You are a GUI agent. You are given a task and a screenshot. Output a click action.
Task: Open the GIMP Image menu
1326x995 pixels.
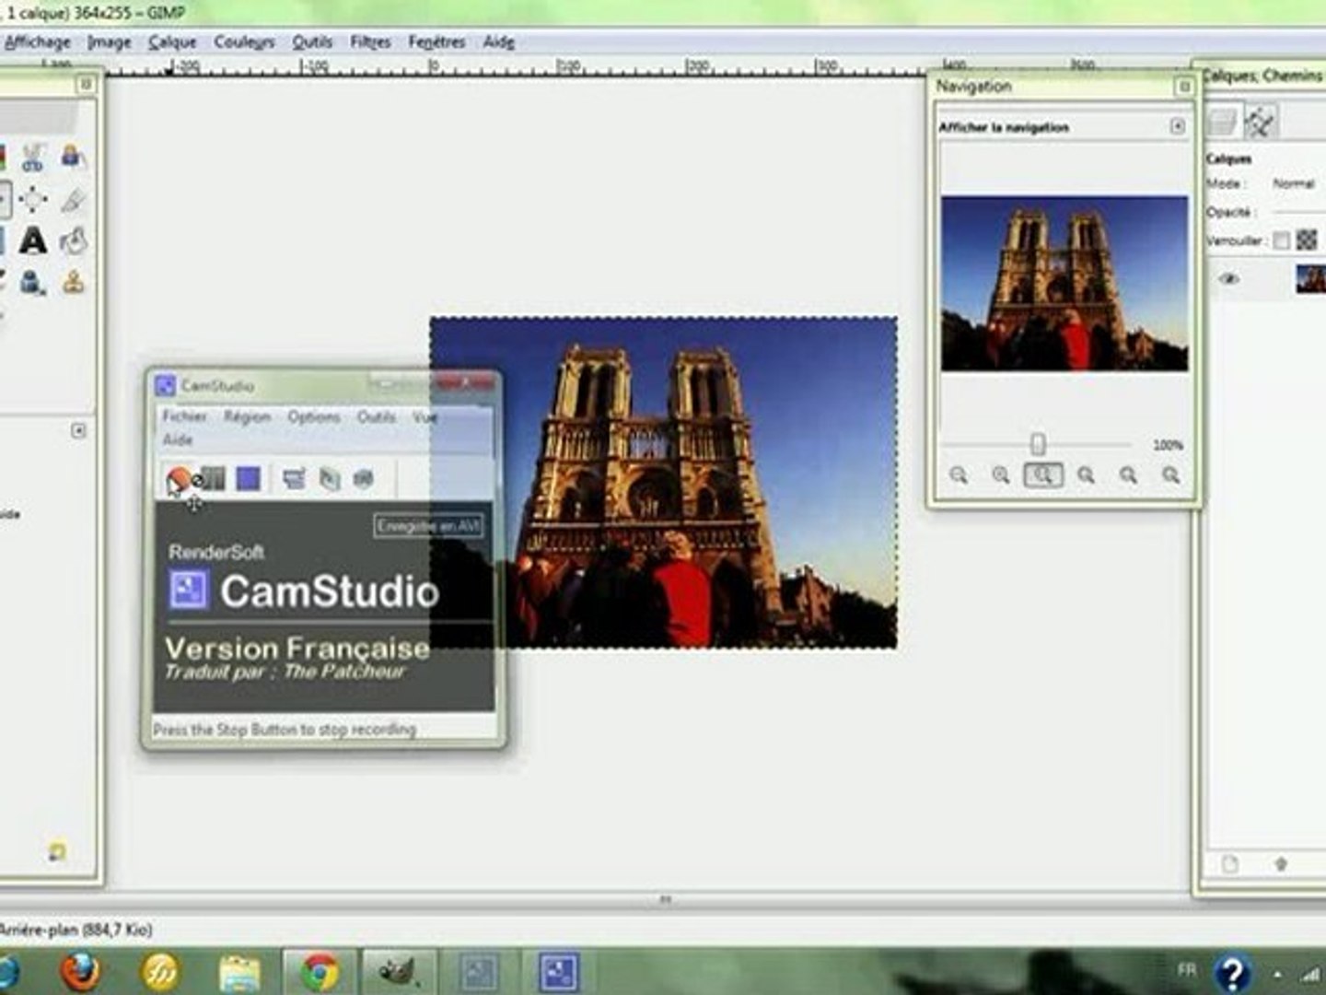(109, 42)
